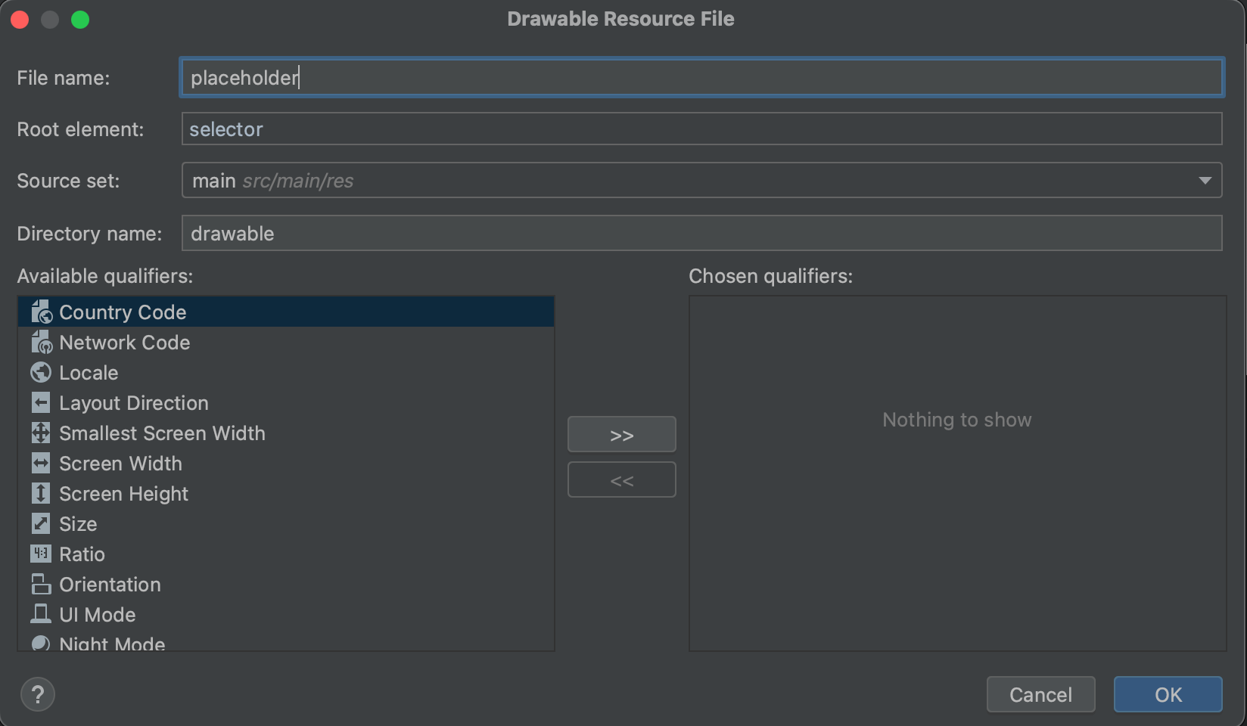The width and height of the screenshot is (1247, 726).
Task: Confirm the dialog with OK
Action: 1168,694
